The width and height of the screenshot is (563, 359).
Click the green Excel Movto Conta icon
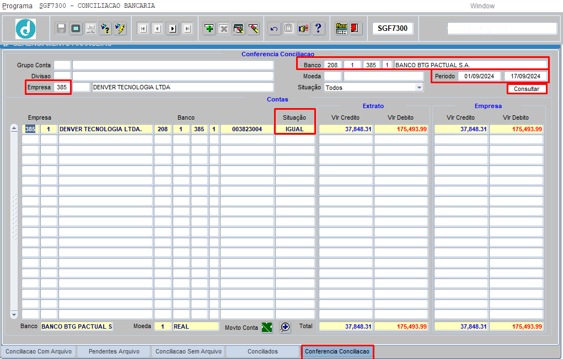(267, 328)
